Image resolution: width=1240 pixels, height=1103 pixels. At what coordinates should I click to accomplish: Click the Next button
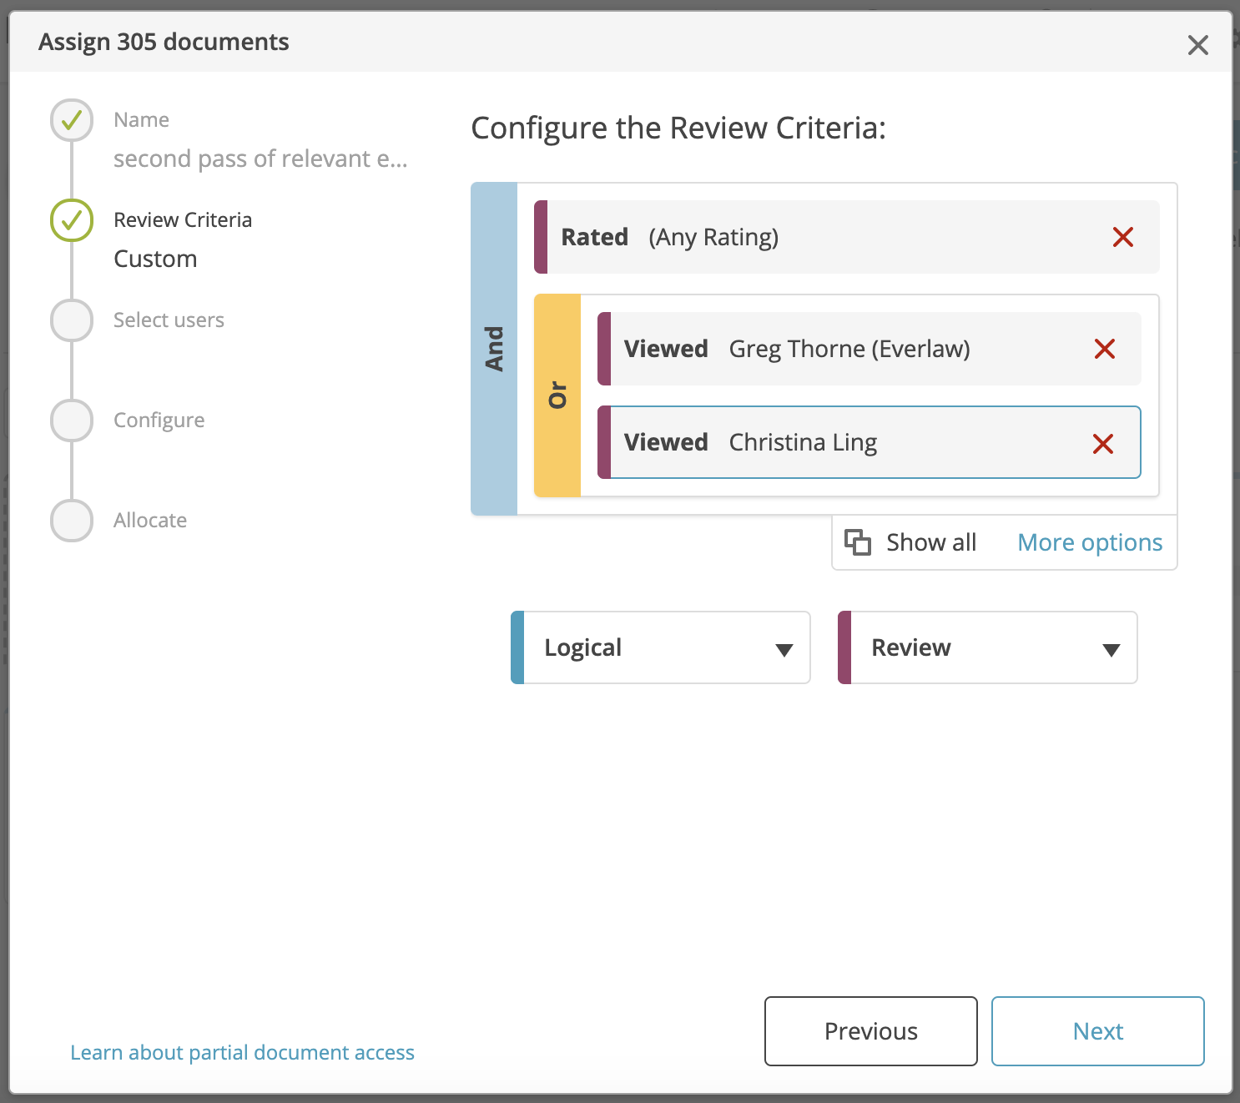[1096, 1031]
